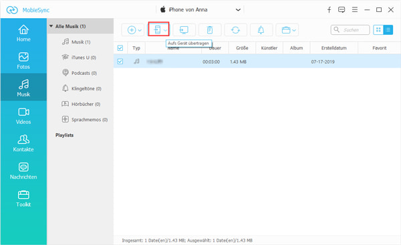This screenshot has height=245, width=401.
Task: Sort by the Größe column header
Action: point(242,48)
